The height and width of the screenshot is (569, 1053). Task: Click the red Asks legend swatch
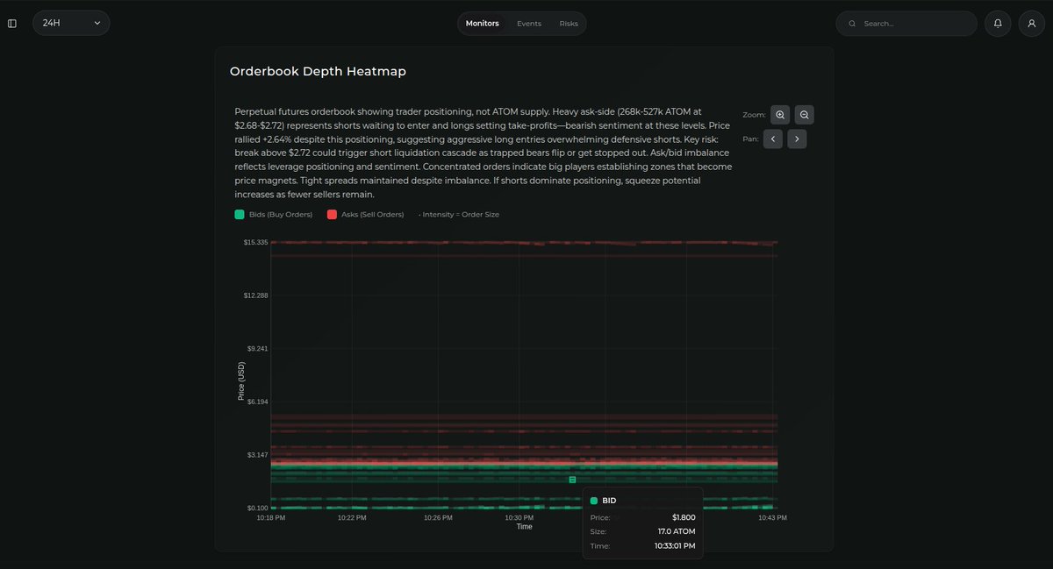[x=332, y=214]
